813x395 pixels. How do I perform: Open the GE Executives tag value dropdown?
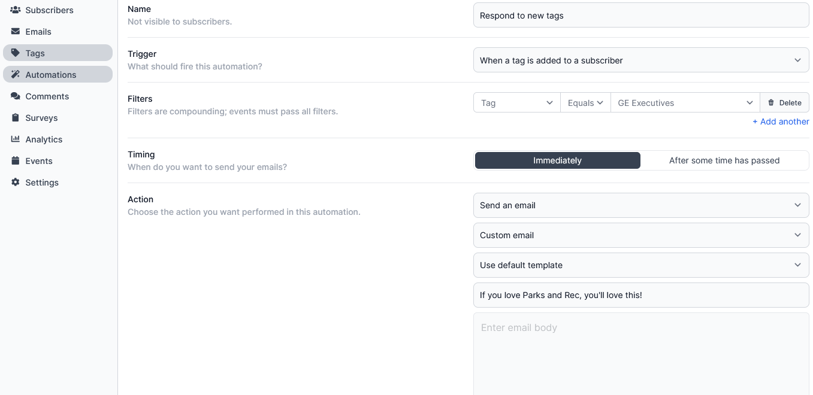tap(685, 103)
